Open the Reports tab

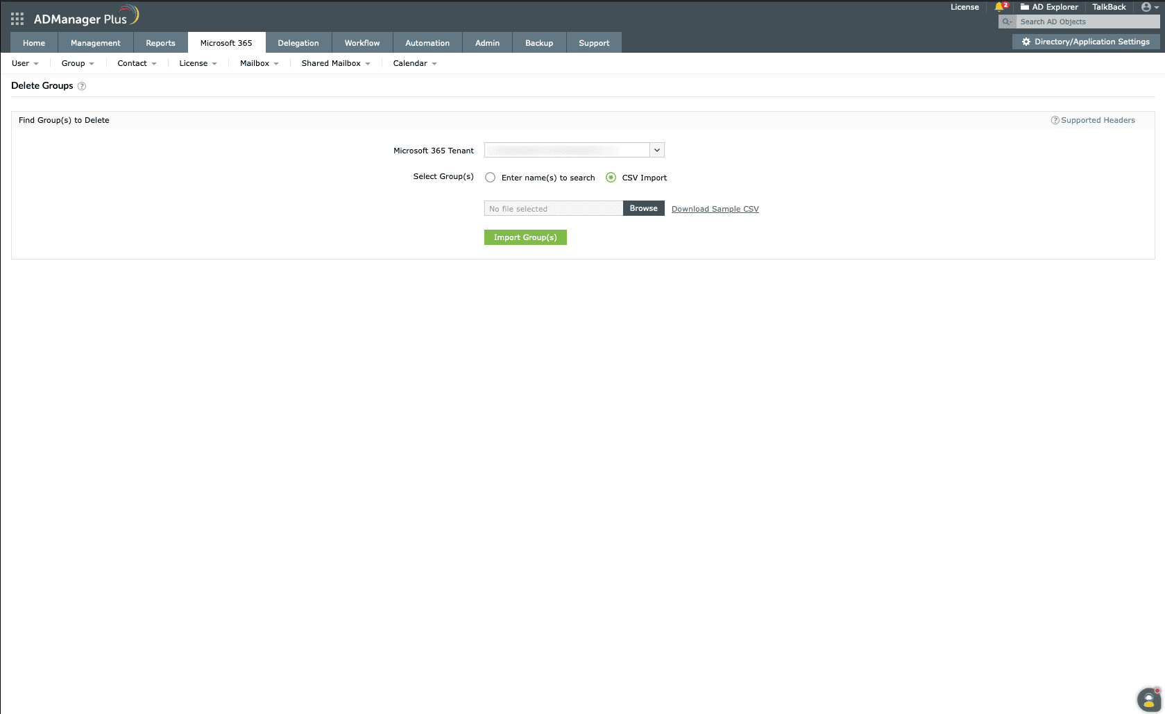point(160,43)
